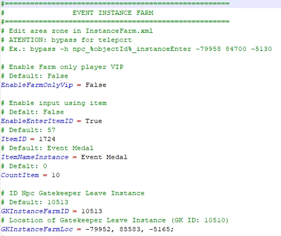Click the EnableFarmOnlyVip property name
The image size is (281, 236).
point(37,85)
